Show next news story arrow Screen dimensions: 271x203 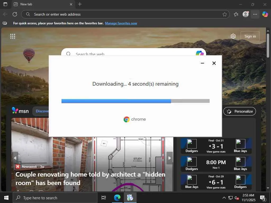(x=170, y=158)
